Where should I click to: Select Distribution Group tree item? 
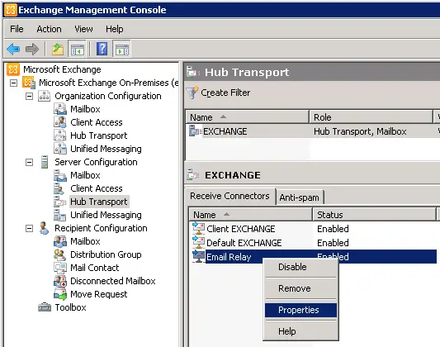coord(106,254)
